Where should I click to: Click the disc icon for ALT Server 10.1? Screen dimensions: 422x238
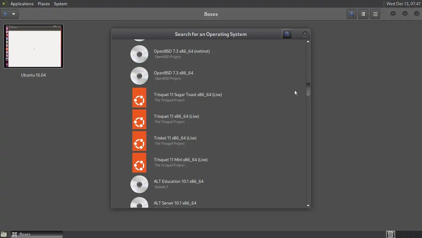tap(139, 202)
